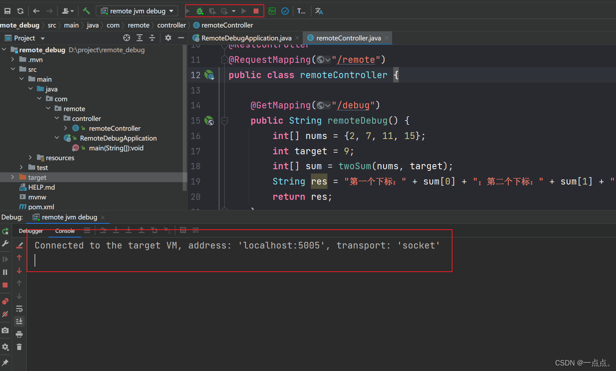Rerun the debug session with green rerun icon
Screen dimensions: 616x371
point(5,231)
